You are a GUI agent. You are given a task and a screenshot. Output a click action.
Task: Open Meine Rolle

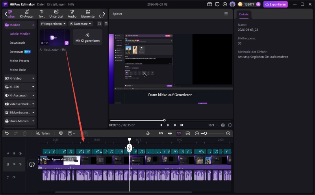click(x=18, y=70)
